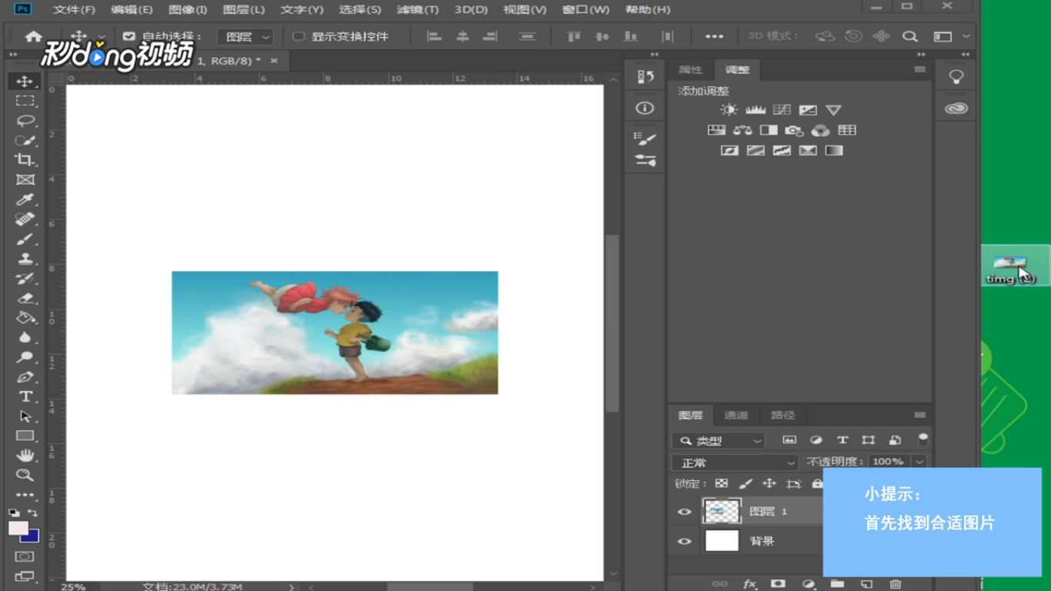Switch to the 属性 tab
1051x591 pixels.
[690, 70]
